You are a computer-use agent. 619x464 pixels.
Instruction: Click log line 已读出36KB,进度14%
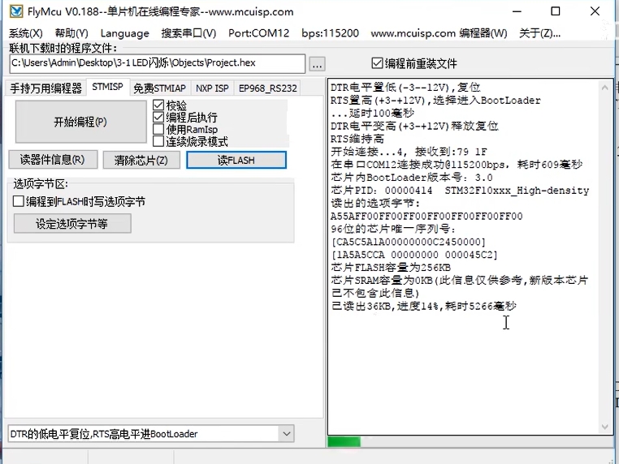[423, 306]
